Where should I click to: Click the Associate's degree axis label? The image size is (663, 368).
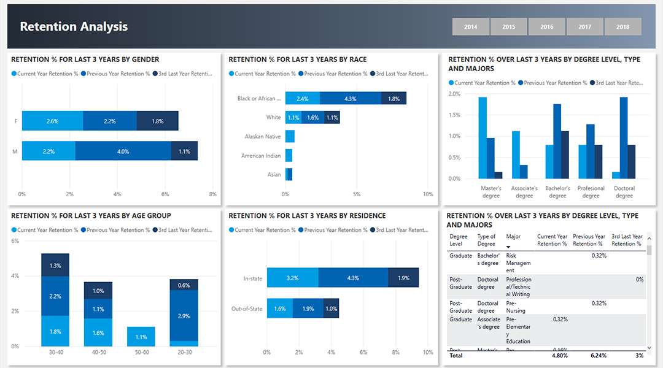(x=524, y=192)
